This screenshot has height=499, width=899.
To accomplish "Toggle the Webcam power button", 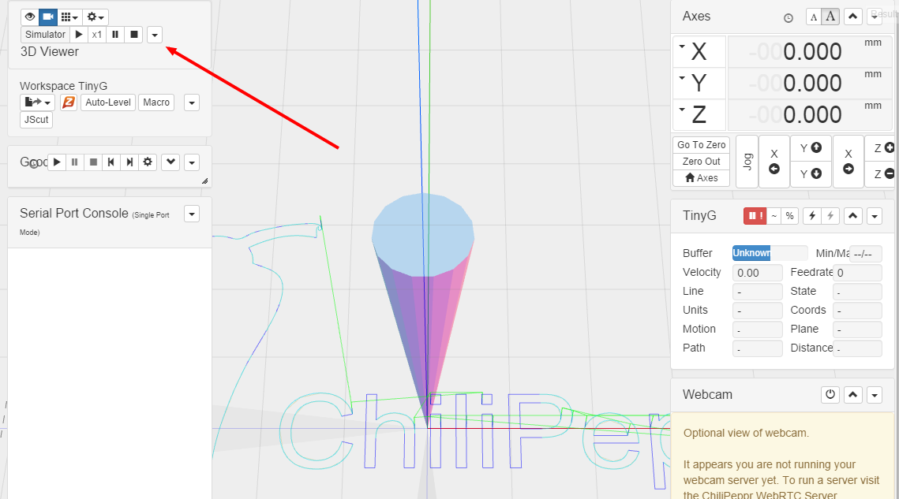I will 830,395.
